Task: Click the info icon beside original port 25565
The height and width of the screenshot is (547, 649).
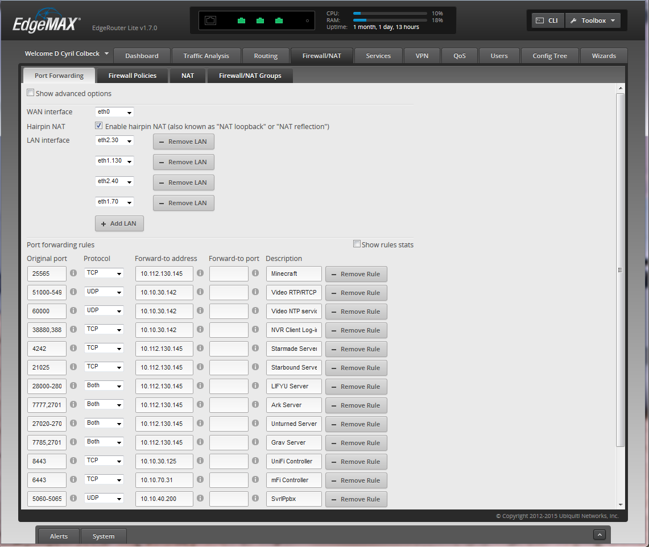Action: [73, 273]
